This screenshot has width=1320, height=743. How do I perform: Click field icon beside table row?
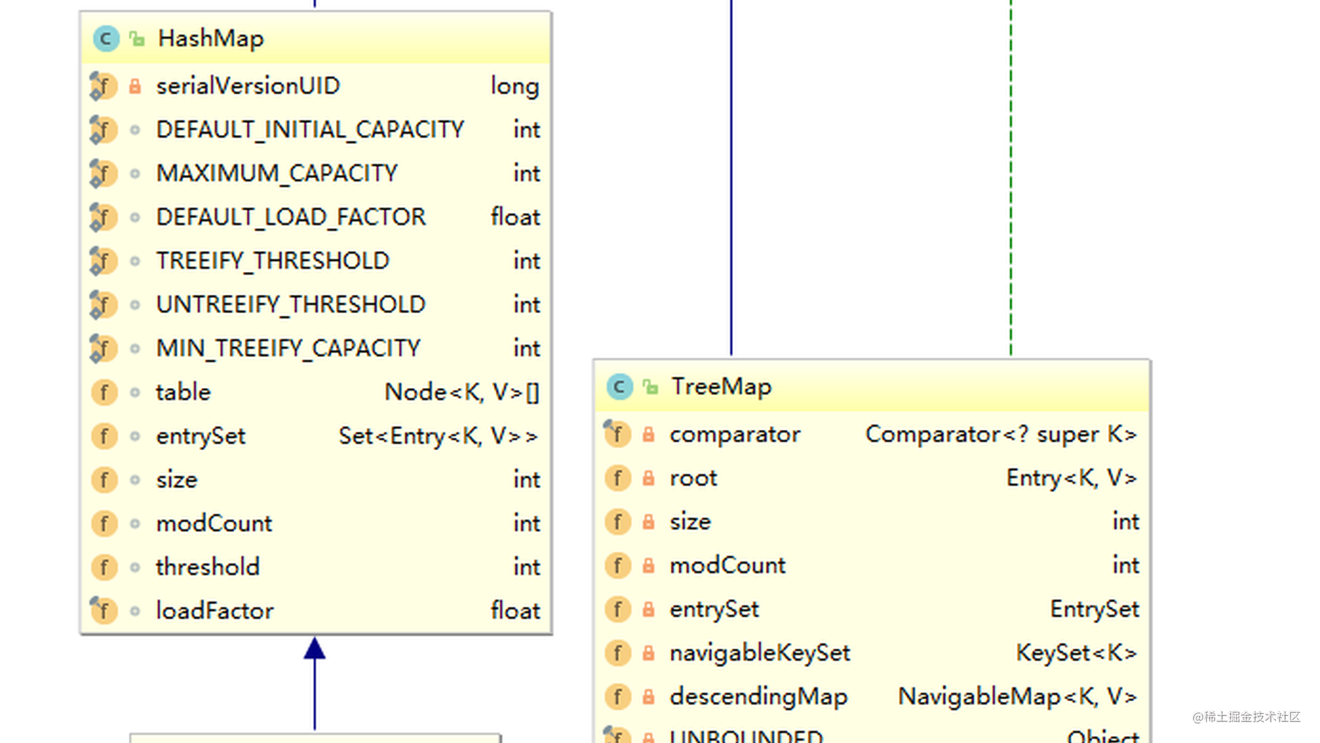104,392
